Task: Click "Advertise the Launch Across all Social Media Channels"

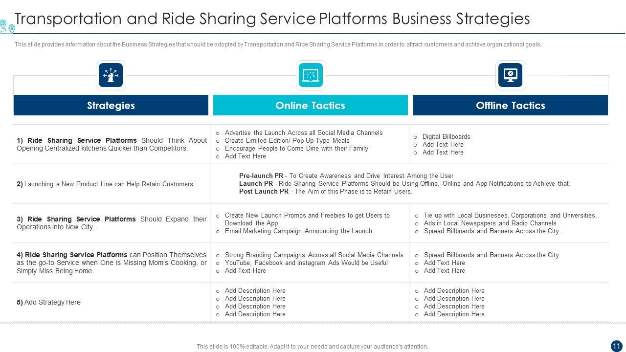Action: pyautogui.click(x=304, y=133)
